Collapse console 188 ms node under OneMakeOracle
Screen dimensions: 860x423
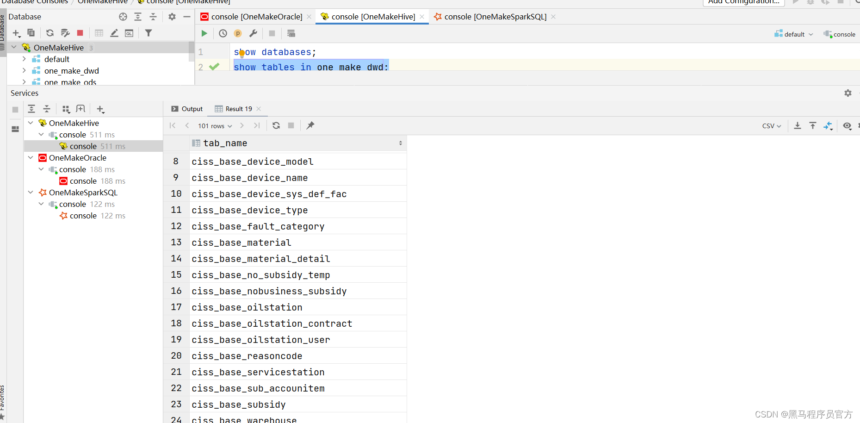pos(41,169)
